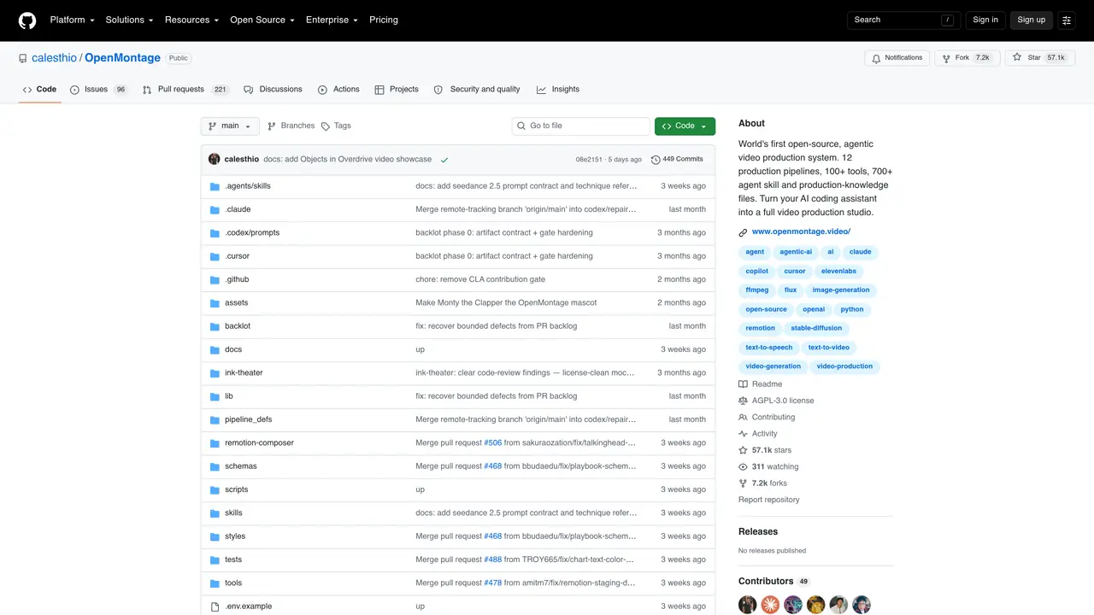Click the .claude folder icon
Viewport: 1094px width, 615px height.
point(215,209)
